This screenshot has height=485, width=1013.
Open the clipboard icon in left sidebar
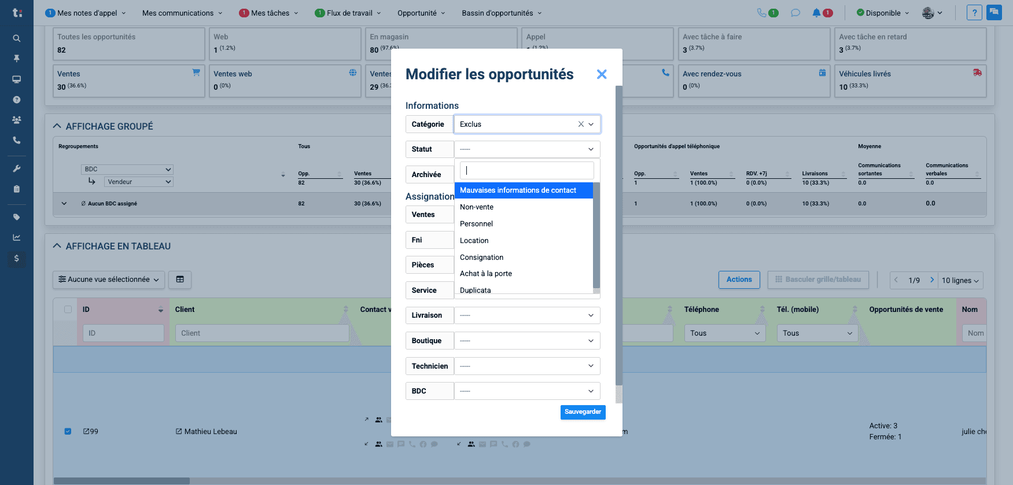(x=17, y=189)
